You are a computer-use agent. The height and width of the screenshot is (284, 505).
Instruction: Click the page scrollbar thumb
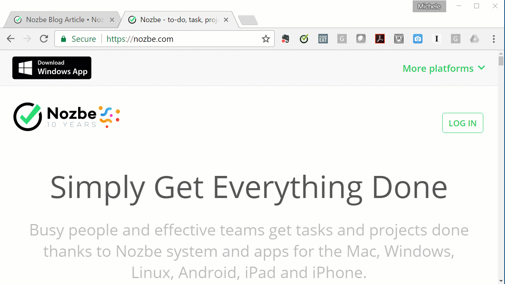501,61
